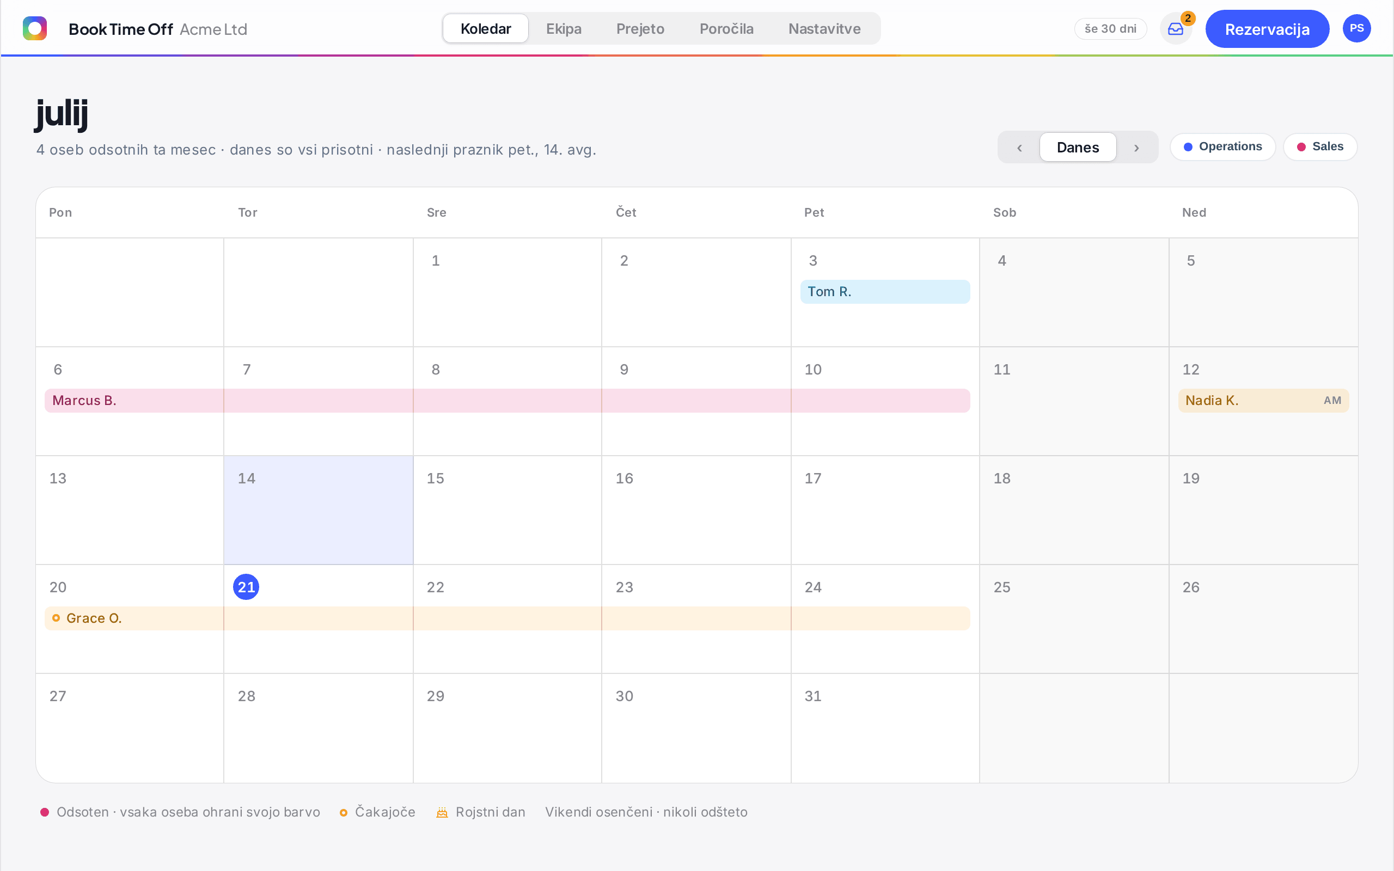The height and width of the screenshot is (871, 1394).
Task: Open the Poročila tab
Action: click(726, 29)
